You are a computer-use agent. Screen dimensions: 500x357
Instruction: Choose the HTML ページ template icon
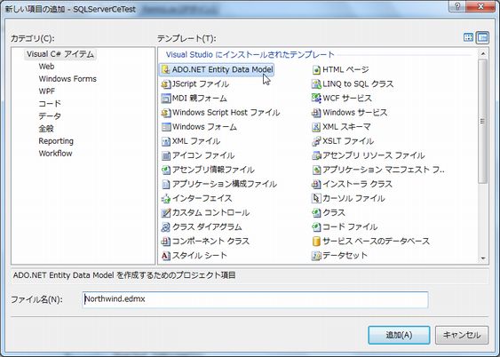click(316, 69)
